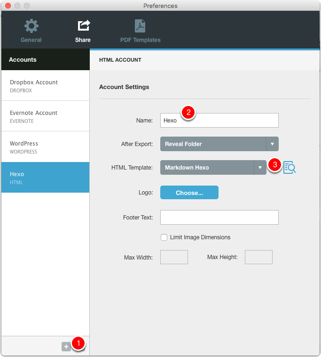The height and width of the screenshot is (357, 321).
Task: Open the General preferences gear icon
Action: pyautogui.click(x=31, y=26)
